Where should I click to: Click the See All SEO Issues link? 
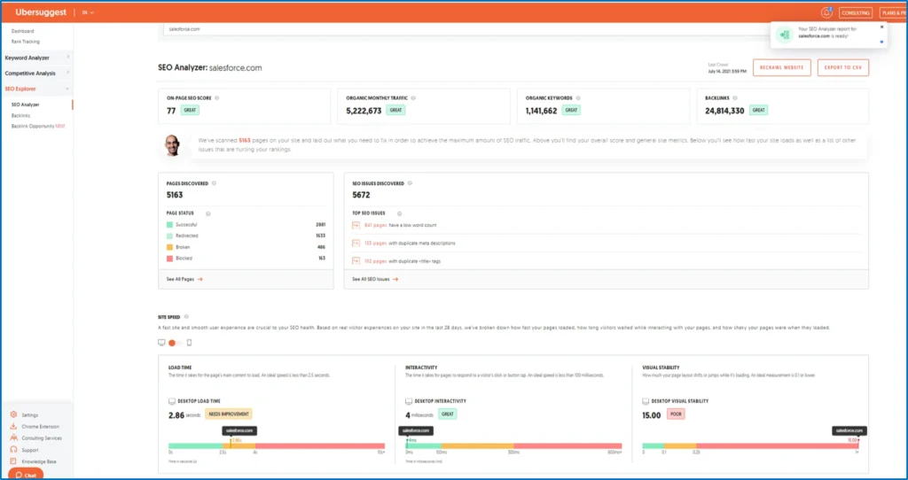375,279
